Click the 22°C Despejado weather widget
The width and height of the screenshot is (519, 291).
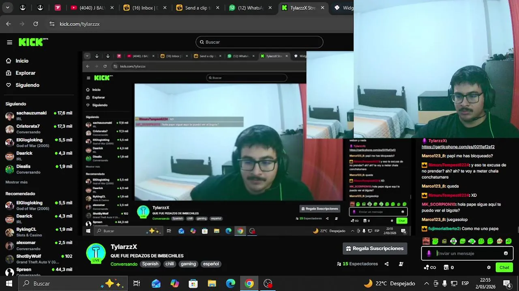[x=389, y=284]
